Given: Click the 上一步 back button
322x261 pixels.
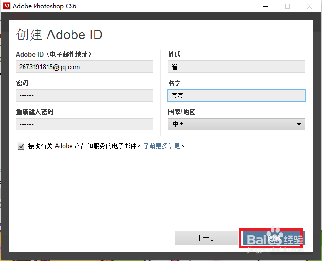Looking at the screenshot, I should 206,238.
